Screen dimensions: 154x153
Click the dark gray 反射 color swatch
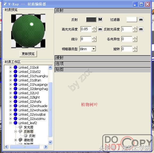tap(91, 19)
